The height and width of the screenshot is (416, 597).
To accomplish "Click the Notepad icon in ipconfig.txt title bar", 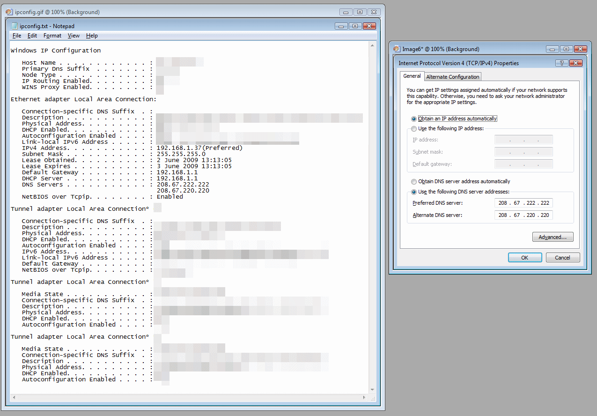I will (14, 26).
